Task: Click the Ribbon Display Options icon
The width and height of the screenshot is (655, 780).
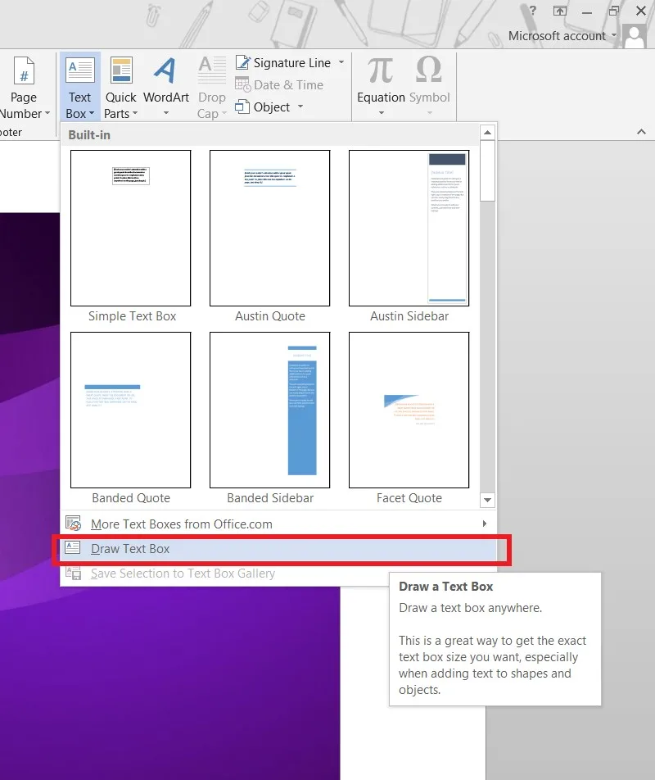Action: (x=559, y=11)
